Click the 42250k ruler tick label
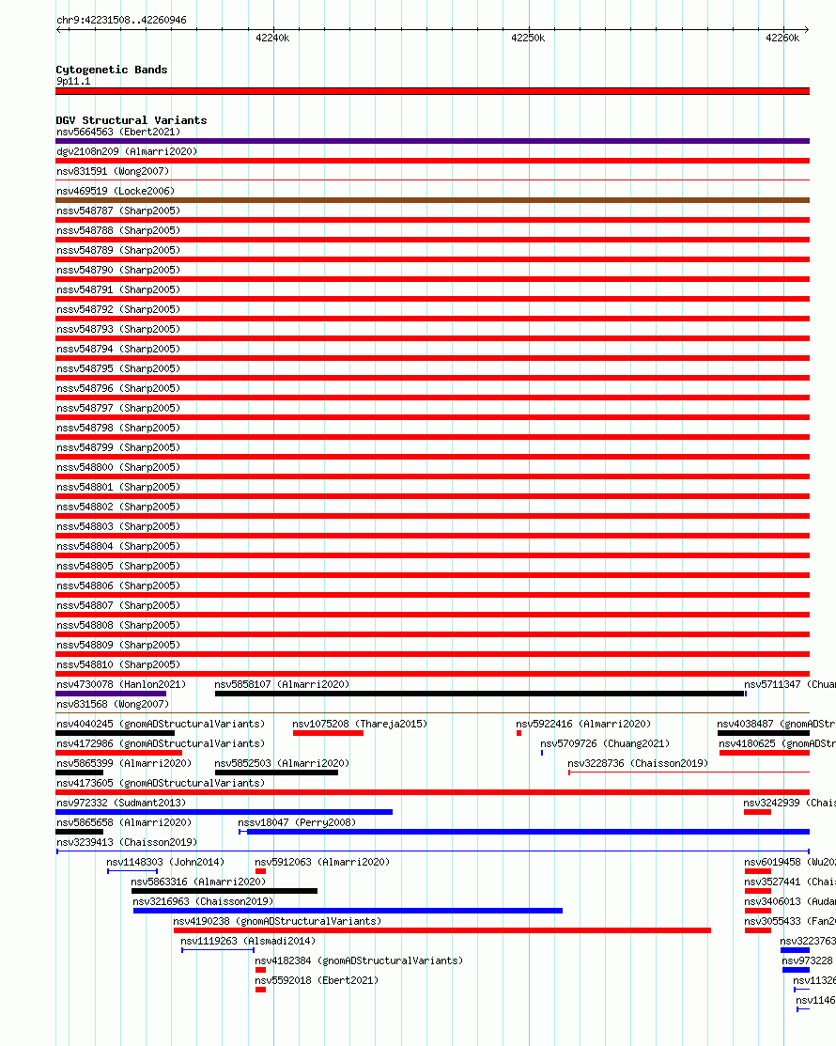The width and height of the screenshot is (836, 1046). [528, 38]
